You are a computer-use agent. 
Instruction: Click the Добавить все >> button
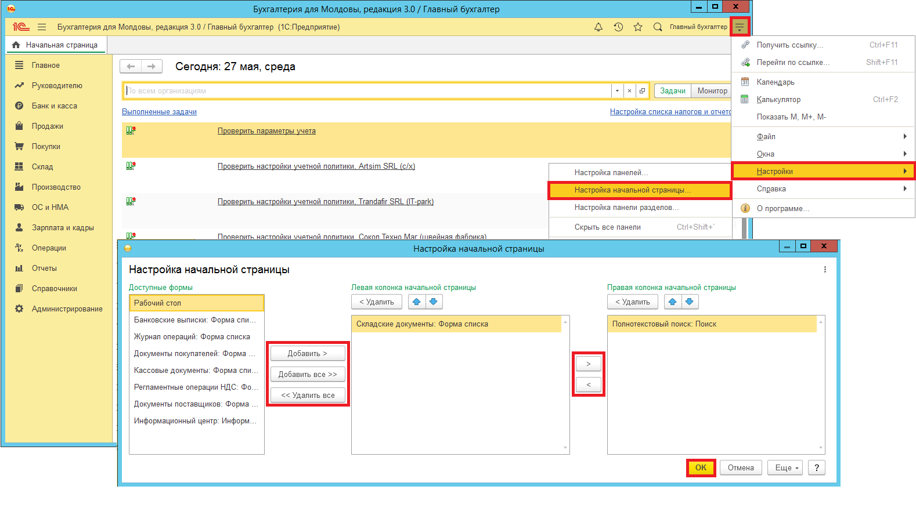click(308, 374)
